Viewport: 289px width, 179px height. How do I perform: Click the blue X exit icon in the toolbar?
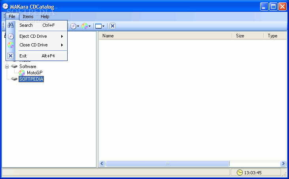[x=113, y=26]
